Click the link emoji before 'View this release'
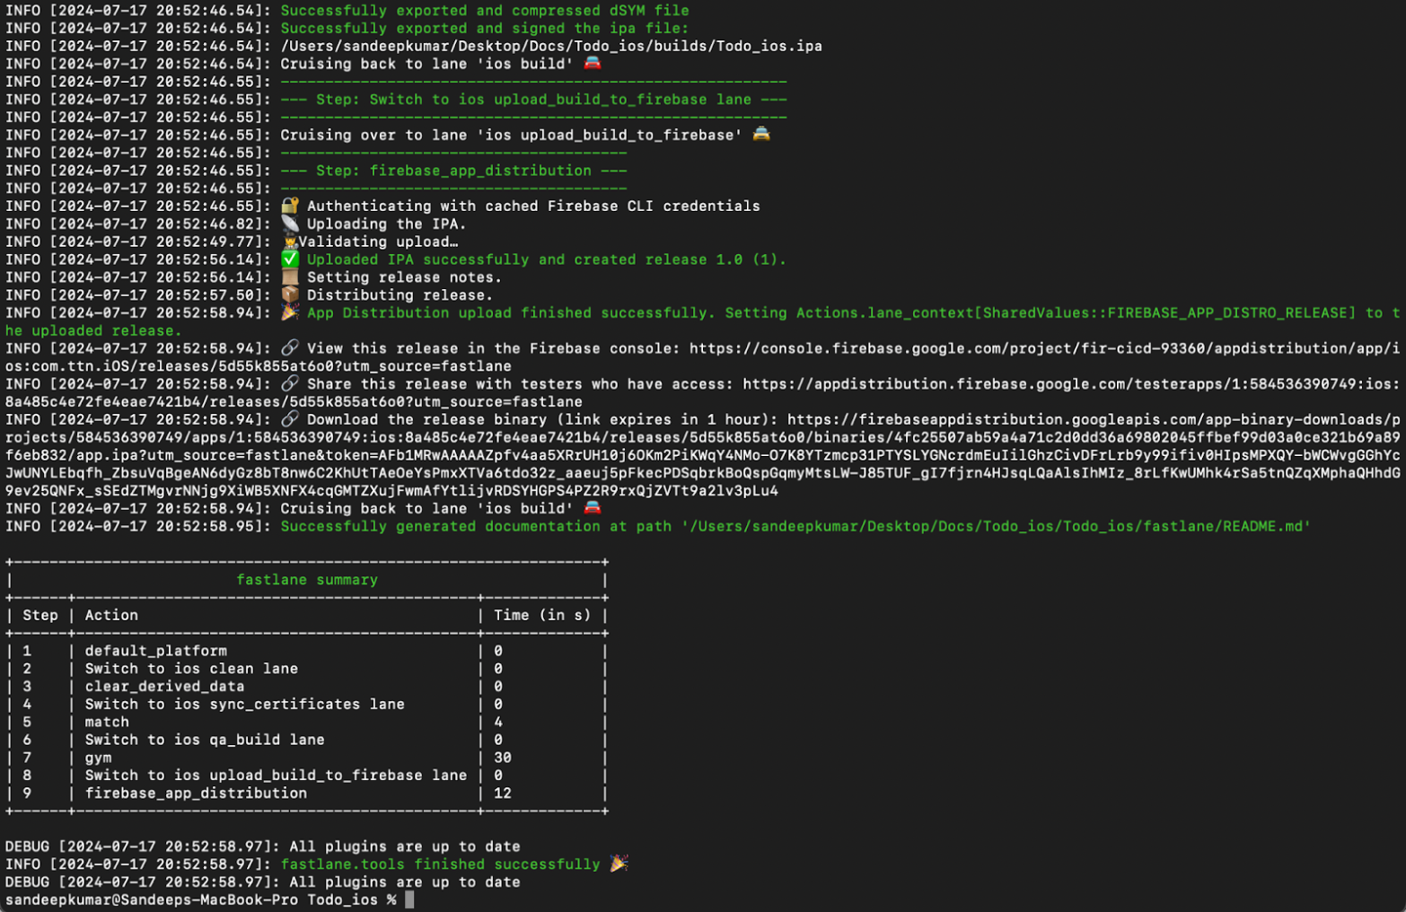This screenshot has height=912, width=1406. pos(290,348)
